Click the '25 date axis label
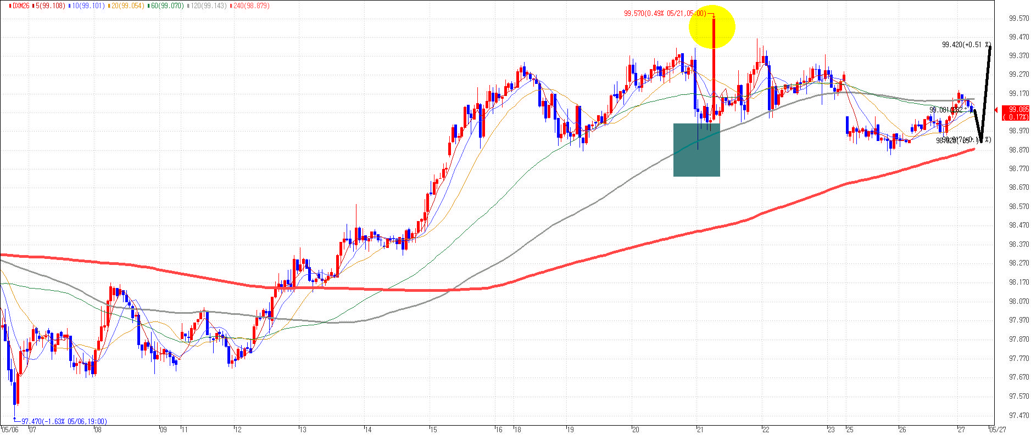This screenshot has height=435, width=1031. coord(849,430)
